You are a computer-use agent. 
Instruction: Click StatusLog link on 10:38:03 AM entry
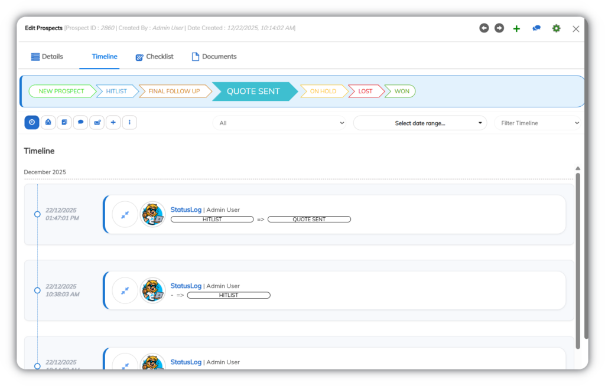click(186, 286)
